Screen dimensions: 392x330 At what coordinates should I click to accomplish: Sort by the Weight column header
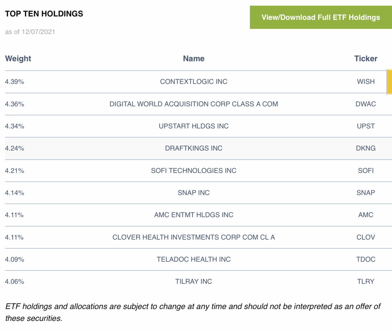coord(18,59)
